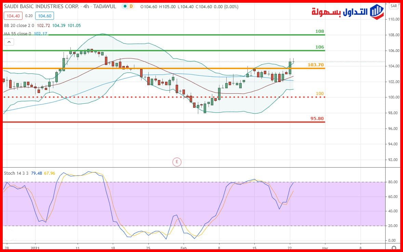403x252 pixels.
Task: Select the red horizontal line at 95.80
Action: tap(164, 122)
